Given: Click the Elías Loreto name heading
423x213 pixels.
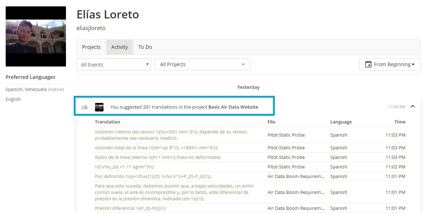Looking at the screenshot, I should [108, 14].
